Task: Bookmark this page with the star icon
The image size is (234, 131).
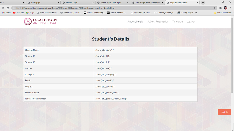Action: (x=215, y=8)
